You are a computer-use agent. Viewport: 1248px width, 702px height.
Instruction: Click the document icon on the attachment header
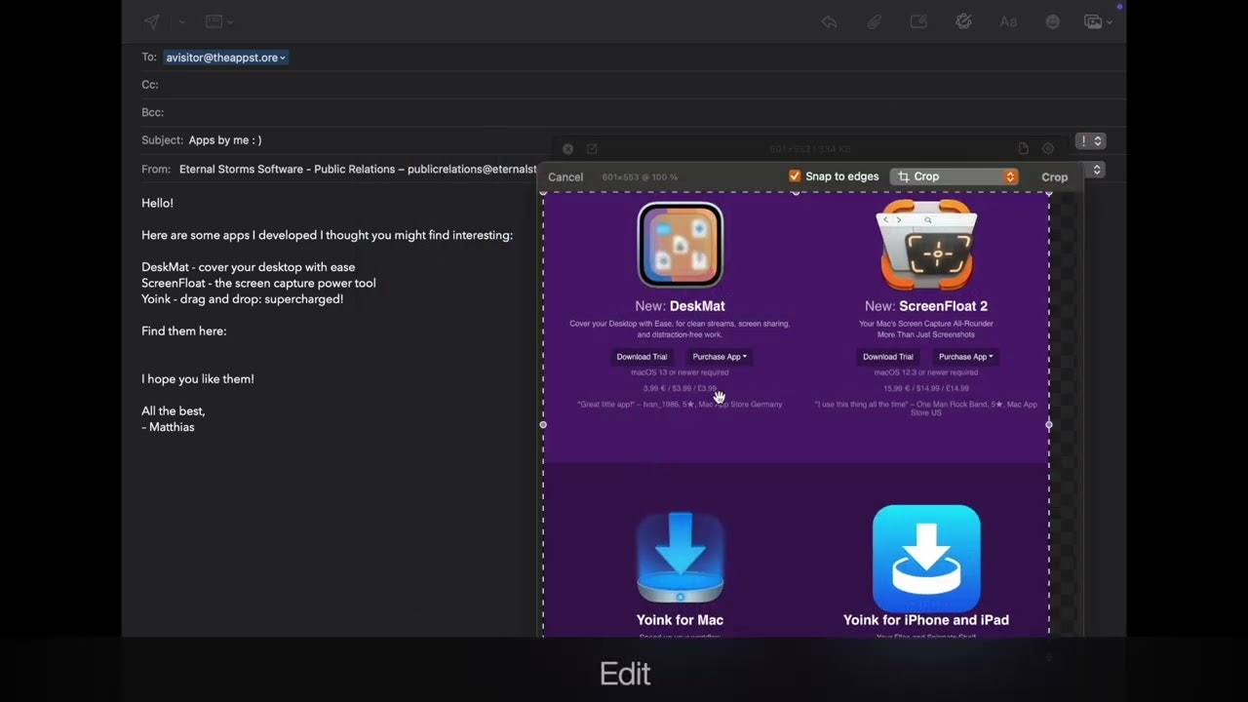1023,148
